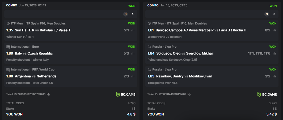Open ITF Spain F16 league in left ticket
Image resolution: width=283 pixels, height=120 pixels.
tap(45, 23)
